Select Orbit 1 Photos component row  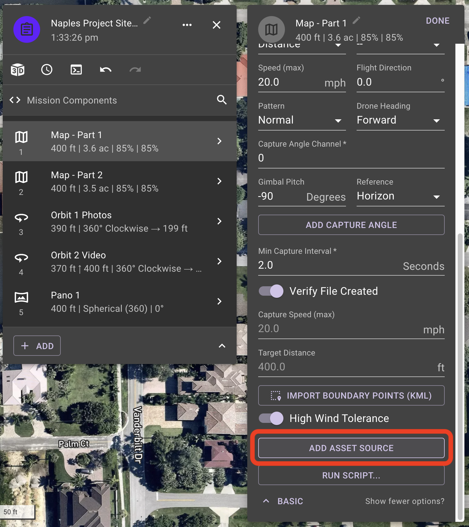pos(120,221)
